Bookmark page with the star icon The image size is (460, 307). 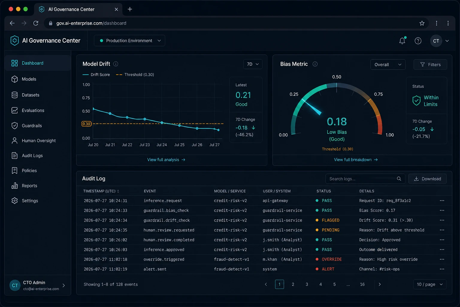point(422,23)
